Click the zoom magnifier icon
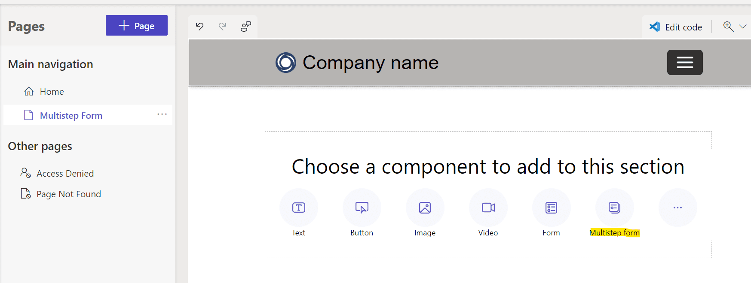The width and height of the screenshot is (751, 283). 728,27
